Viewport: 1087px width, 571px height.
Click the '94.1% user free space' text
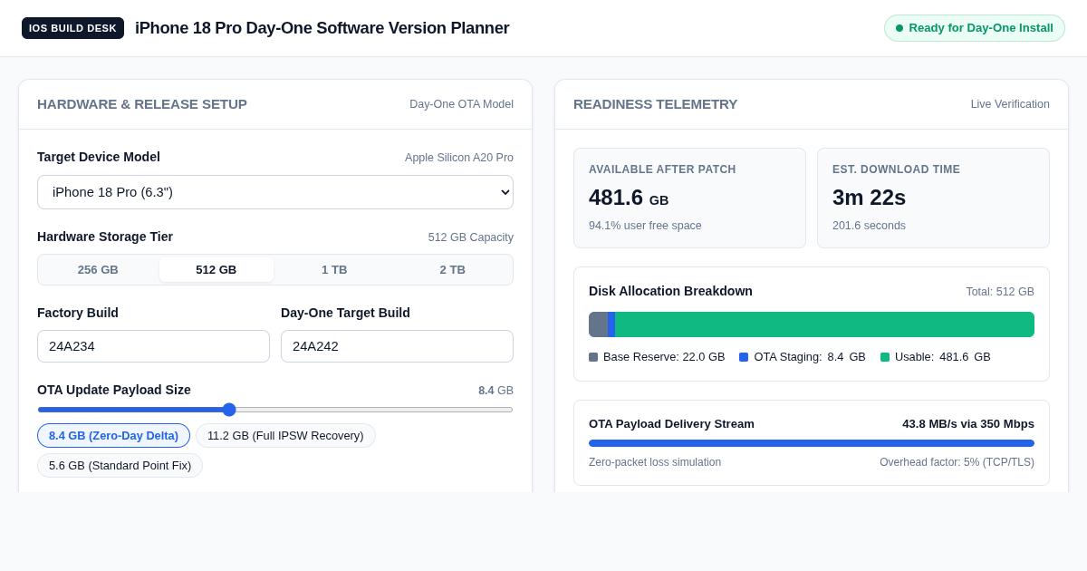[645, 226]
